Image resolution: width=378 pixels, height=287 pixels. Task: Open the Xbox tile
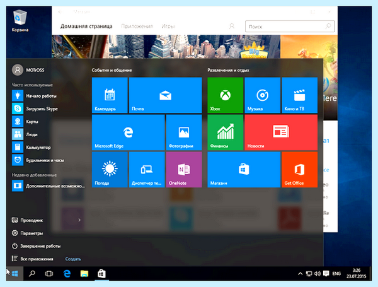click(x=226, y=95)
